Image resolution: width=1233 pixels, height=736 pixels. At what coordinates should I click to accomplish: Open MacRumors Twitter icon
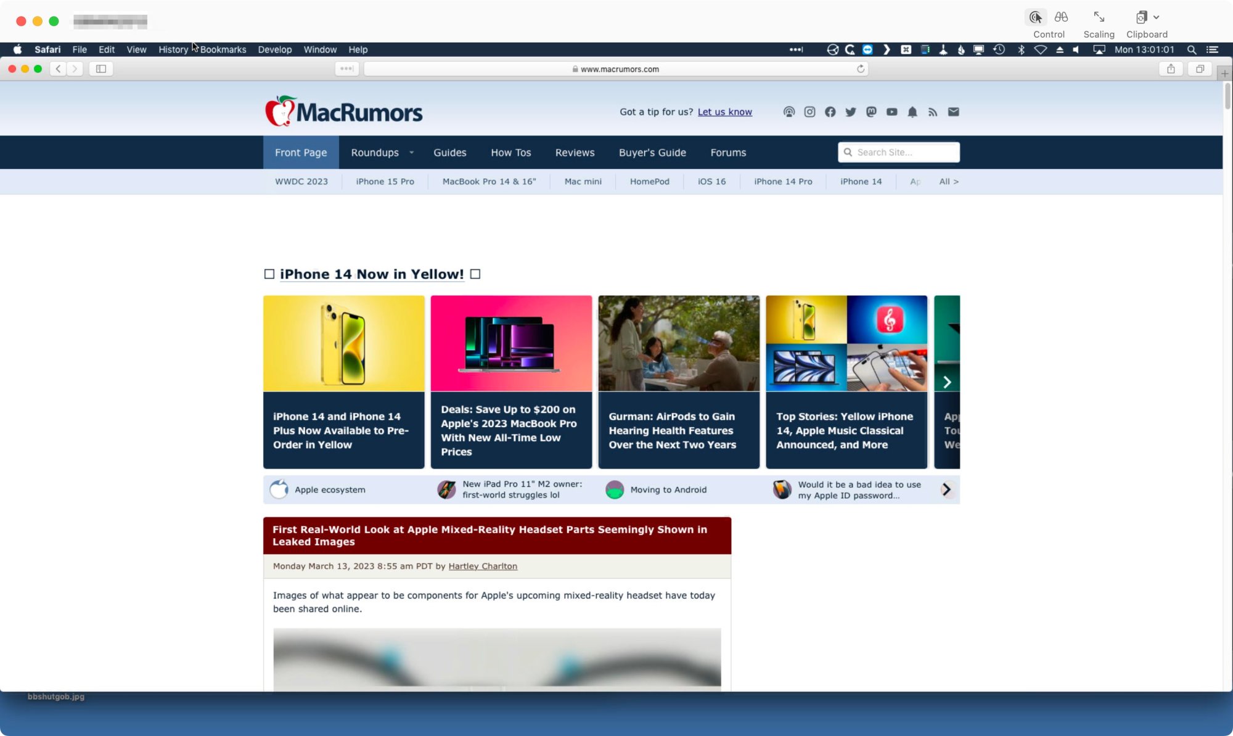click(851, 112)
